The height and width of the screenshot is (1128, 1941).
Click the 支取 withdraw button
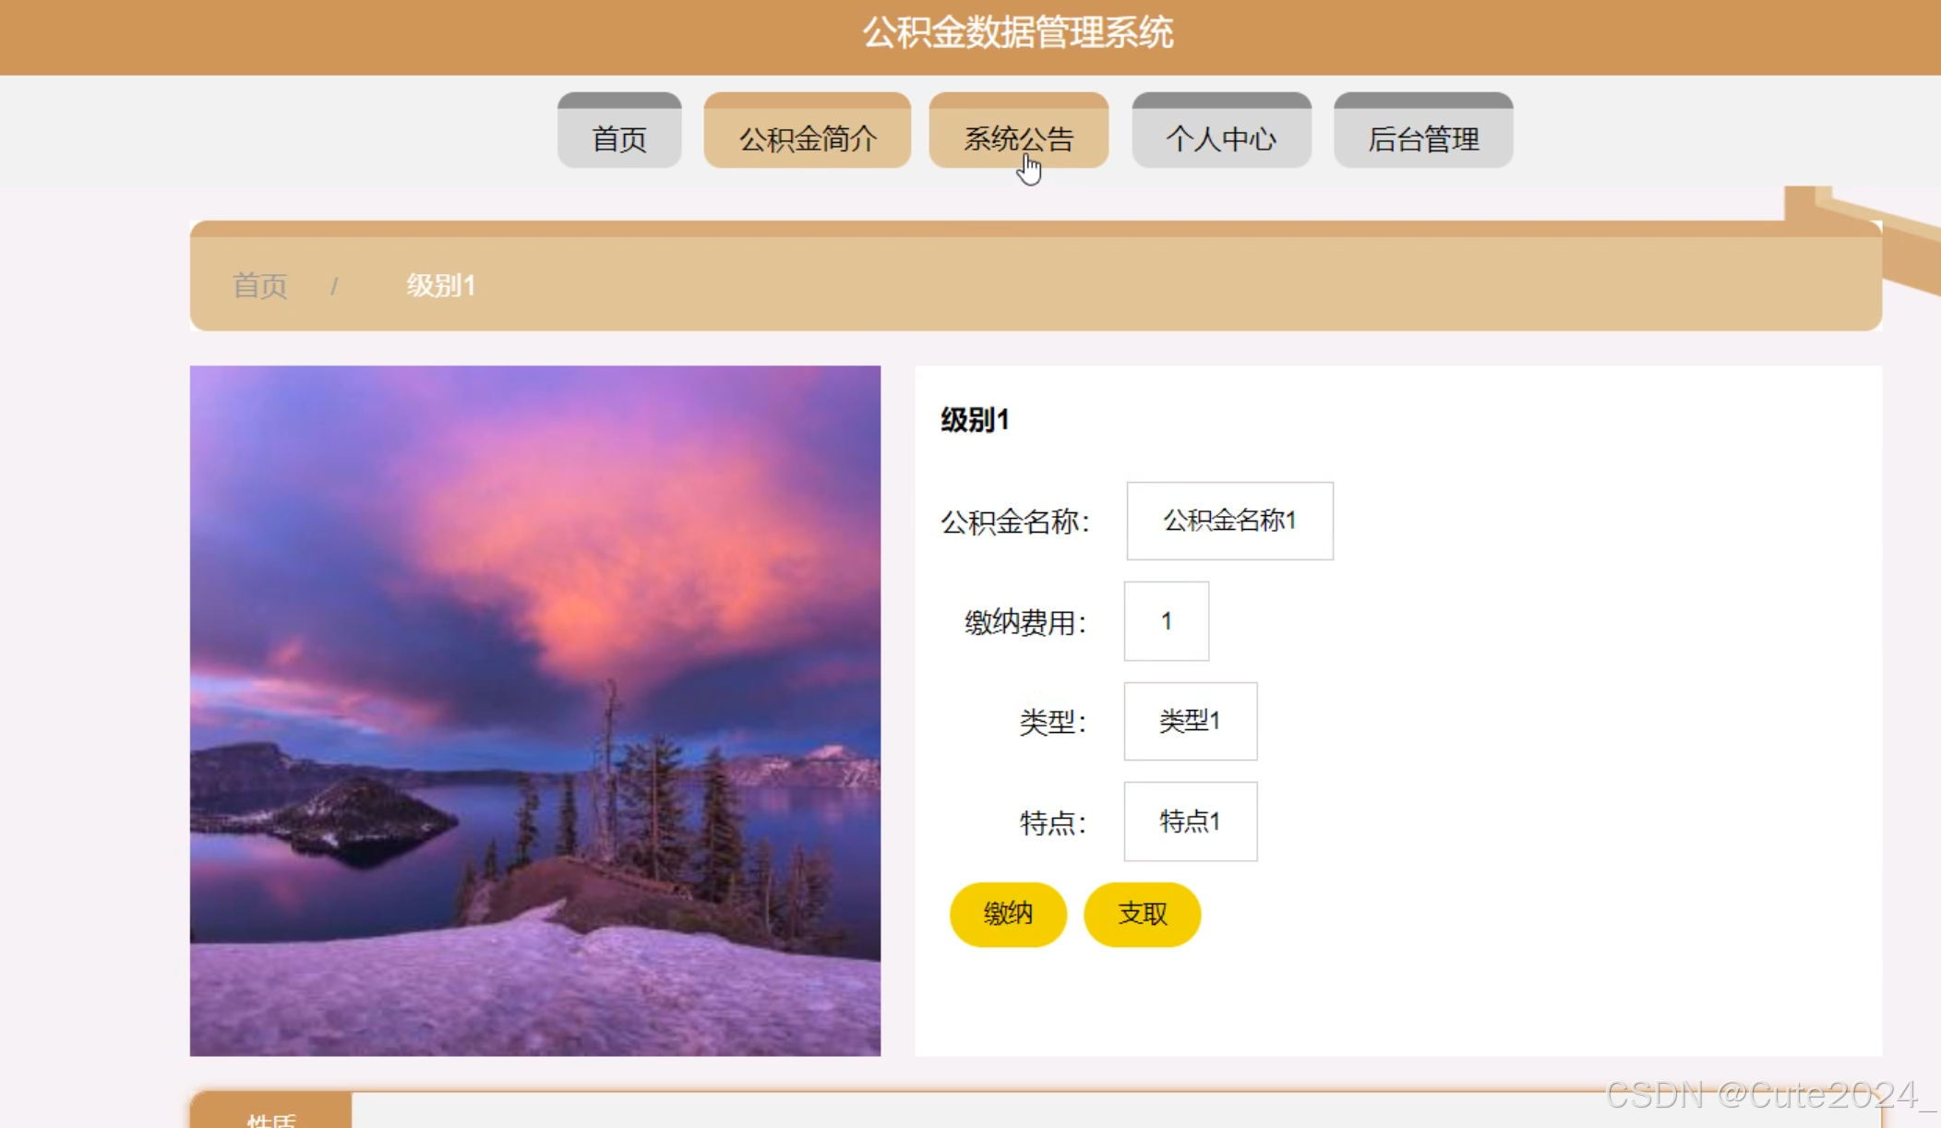click(x=1143, y=915)
